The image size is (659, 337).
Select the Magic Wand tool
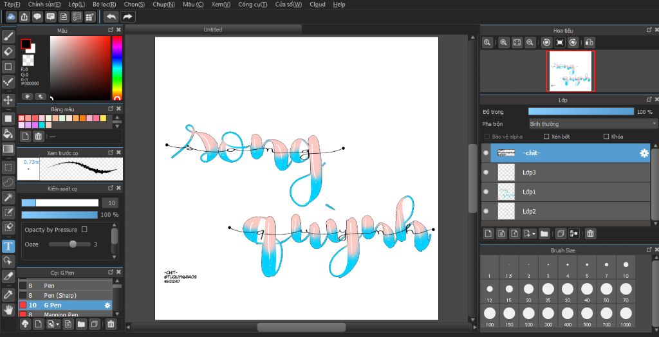8,197
